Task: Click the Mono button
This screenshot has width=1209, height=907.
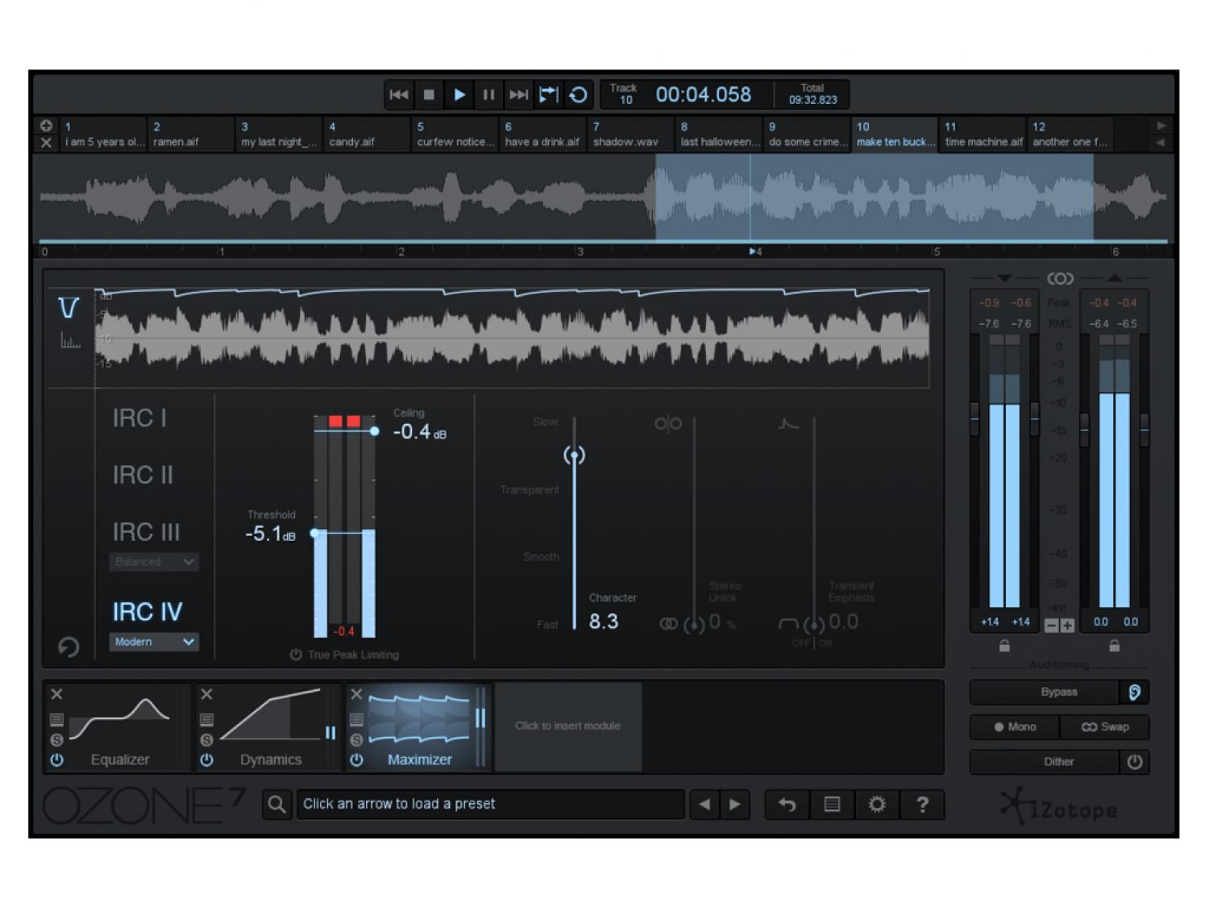Action: tap(1015, 726)
